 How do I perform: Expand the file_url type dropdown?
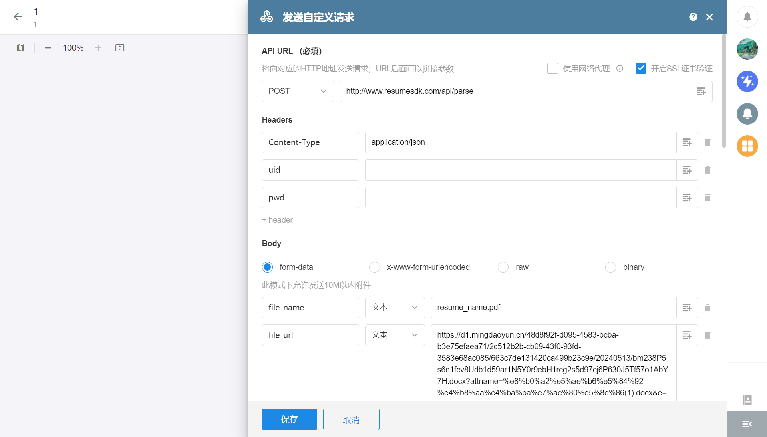tap(395, 335)
